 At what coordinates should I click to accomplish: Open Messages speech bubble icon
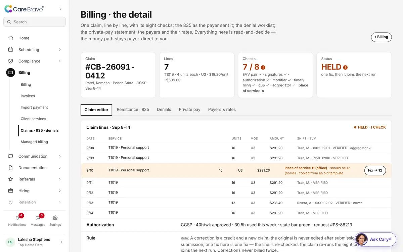tap(38, 218)
